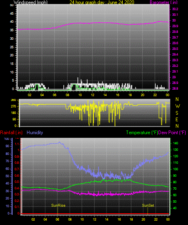Click the E compass direction label
The image size is (188, 225).
tap(177, 120)
